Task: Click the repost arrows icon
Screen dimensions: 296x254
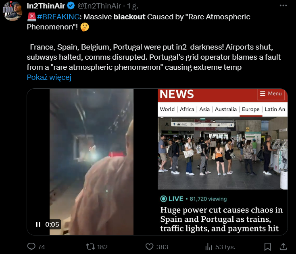Action: [x=91, y=247]
